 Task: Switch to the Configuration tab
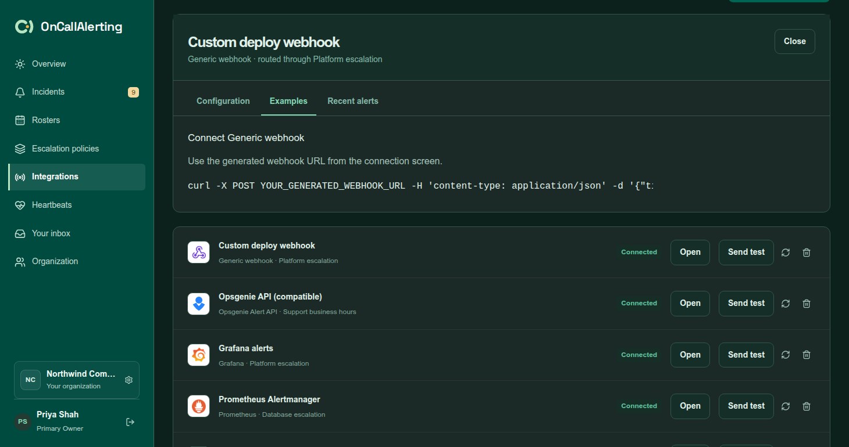(223, 101)
